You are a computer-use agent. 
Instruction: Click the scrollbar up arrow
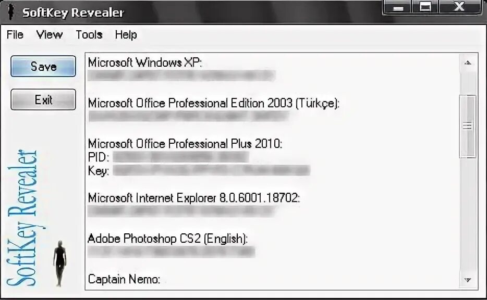point(468,63)
